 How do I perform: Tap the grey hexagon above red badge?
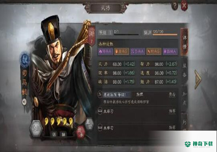[89, 124]
